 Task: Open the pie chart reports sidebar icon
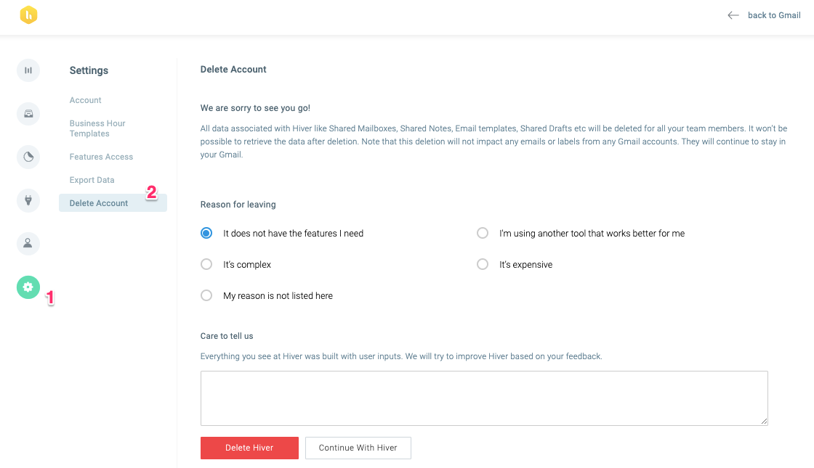tap(28, 157)
